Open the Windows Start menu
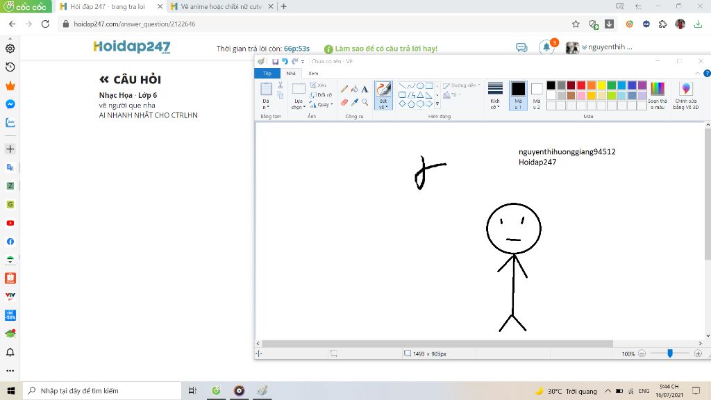The width and height of the screenshot is (711, 400). (x=11, y=390)
